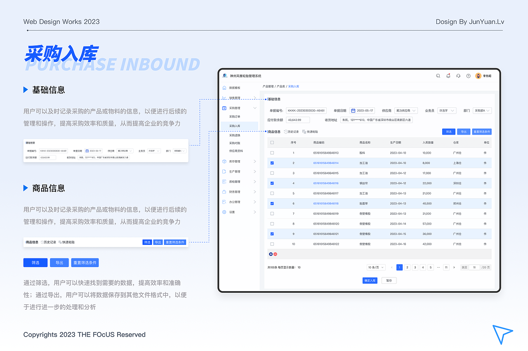Click the 办公管理 sidebar icon
Image resolution: width=528 pixels, height=351 pixels.
click(224, 202)
